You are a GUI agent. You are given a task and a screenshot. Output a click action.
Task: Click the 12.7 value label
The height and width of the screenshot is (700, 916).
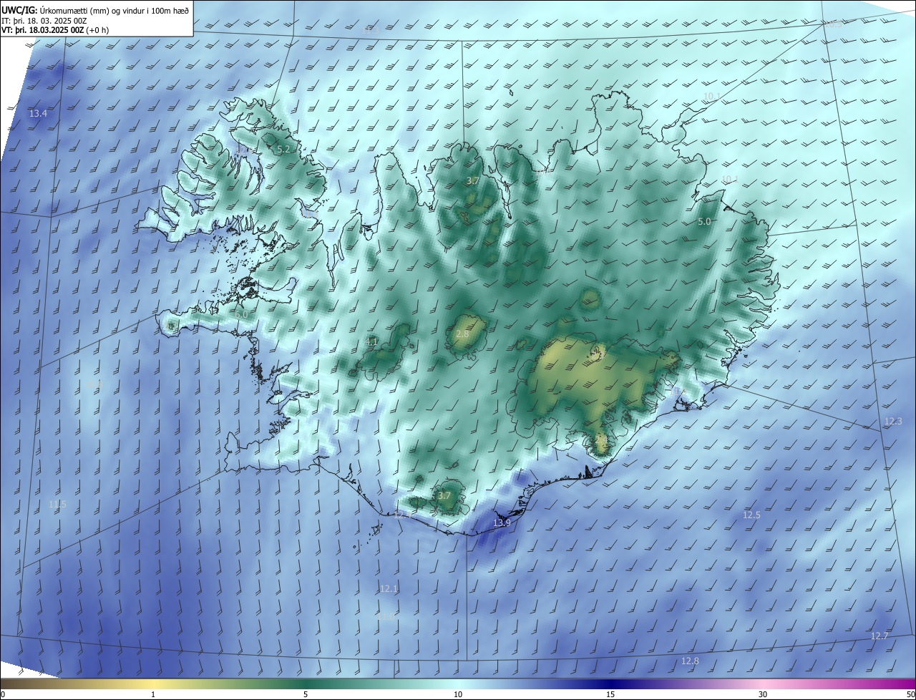coord(880,636)
